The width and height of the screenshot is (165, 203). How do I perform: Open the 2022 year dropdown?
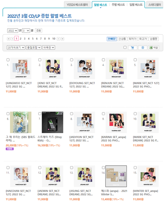pos(12,31)
